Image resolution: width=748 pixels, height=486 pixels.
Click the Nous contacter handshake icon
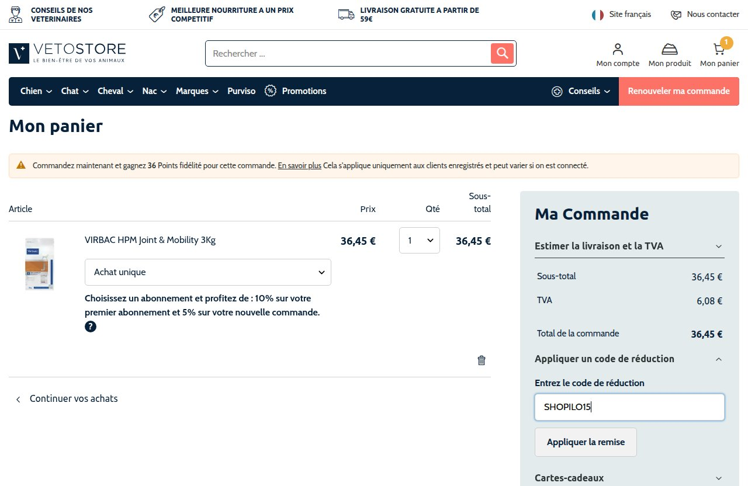coord(676,15)
